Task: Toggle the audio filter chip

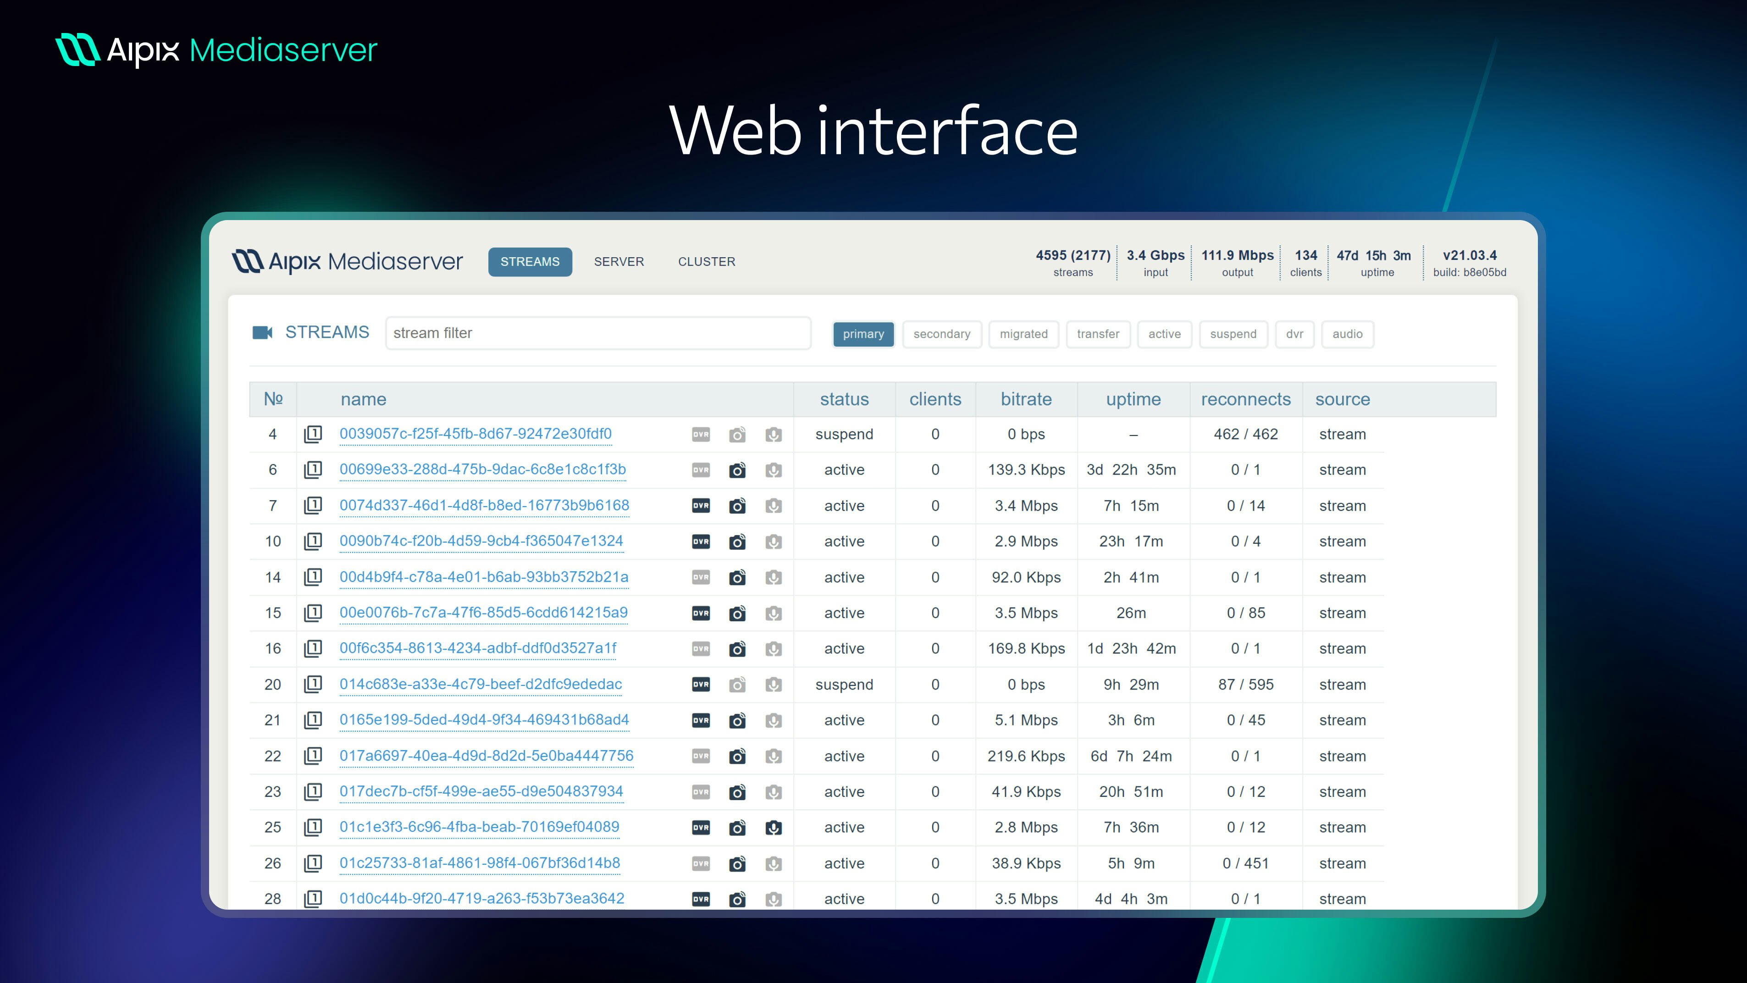Action: tap(1347, 334)
